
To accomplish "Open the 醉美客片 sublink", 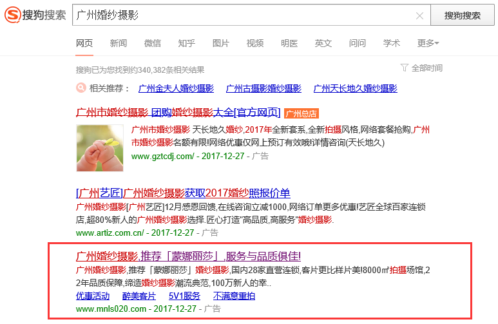I will coord(139,296).
